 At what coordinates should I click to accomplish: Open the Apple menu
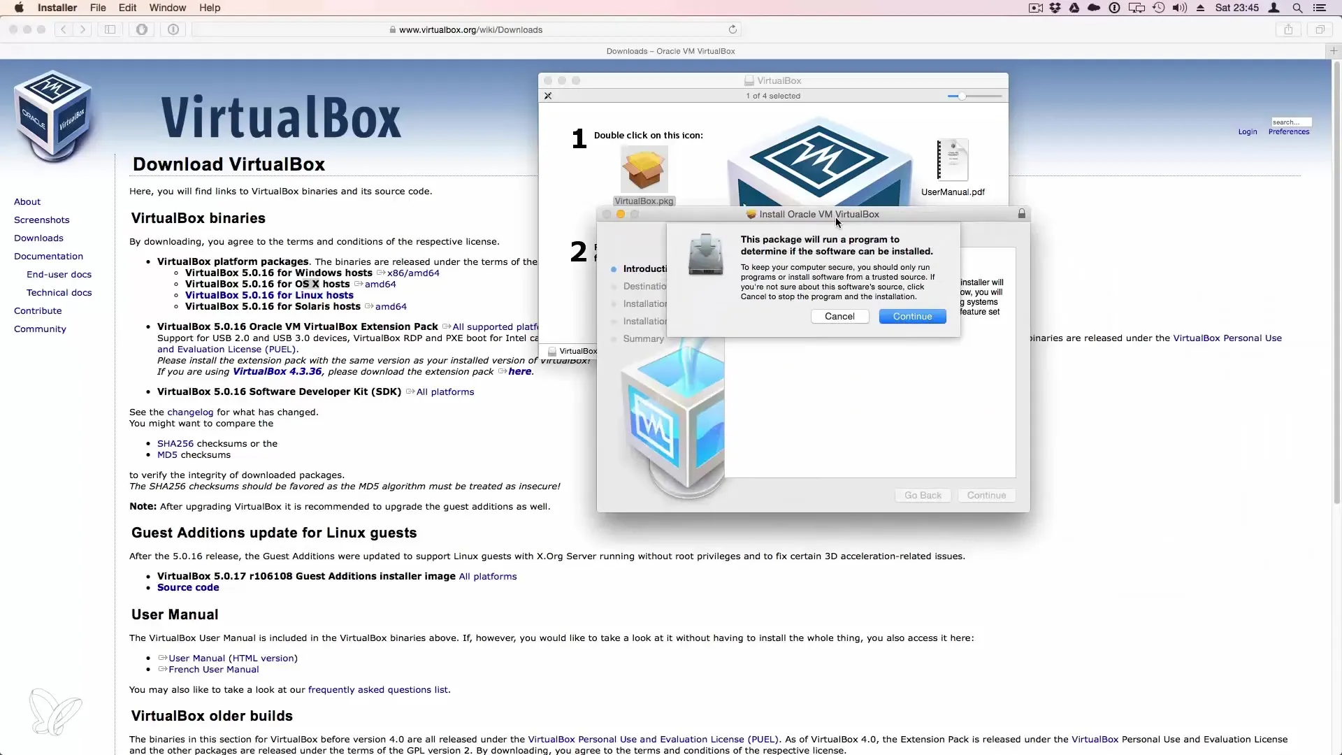19,8
